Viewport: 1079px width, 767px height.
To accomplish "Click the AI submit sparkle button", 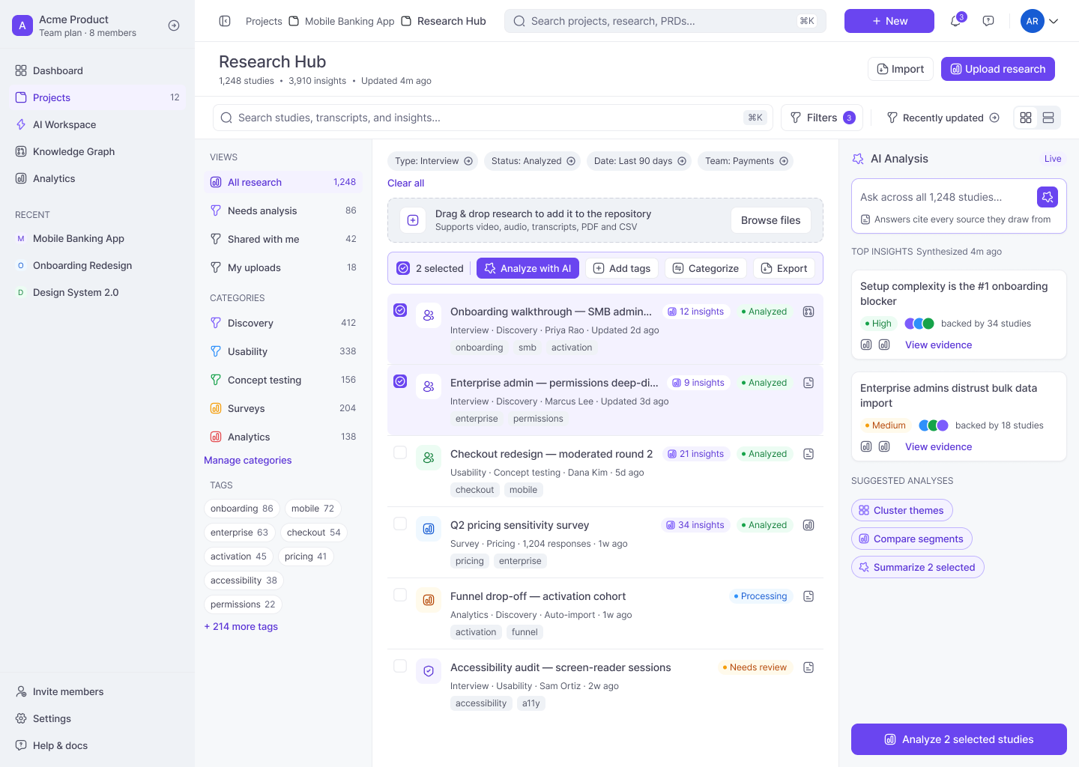I will tap(1048, 197).
